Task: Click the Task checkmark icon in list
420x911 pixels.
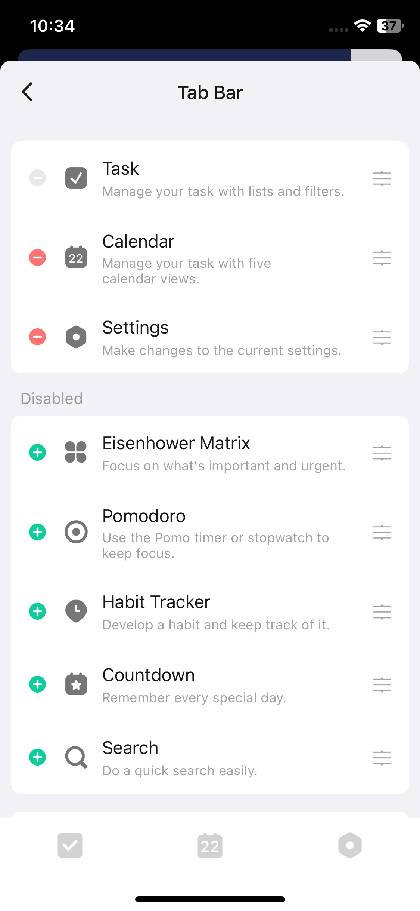Action: click(76, 178)
